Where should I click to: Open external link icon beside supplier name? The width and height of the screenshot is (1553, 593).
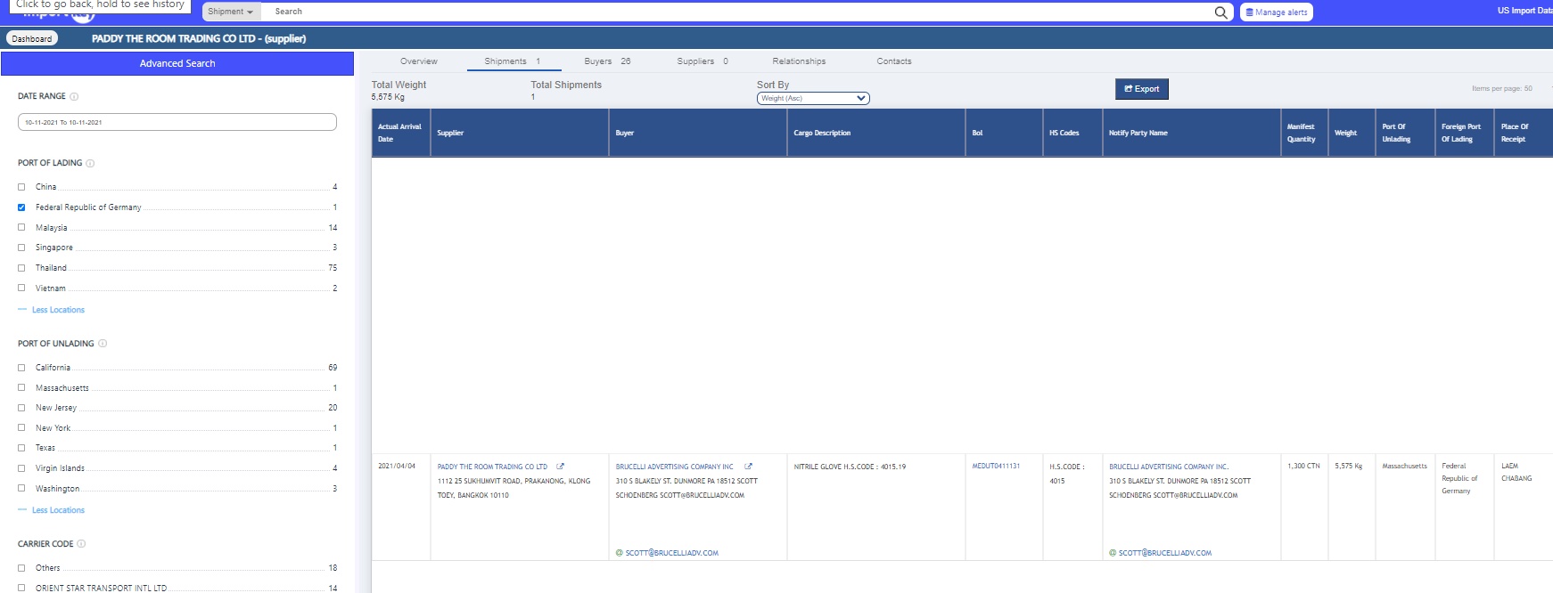(x=560, y=467)
